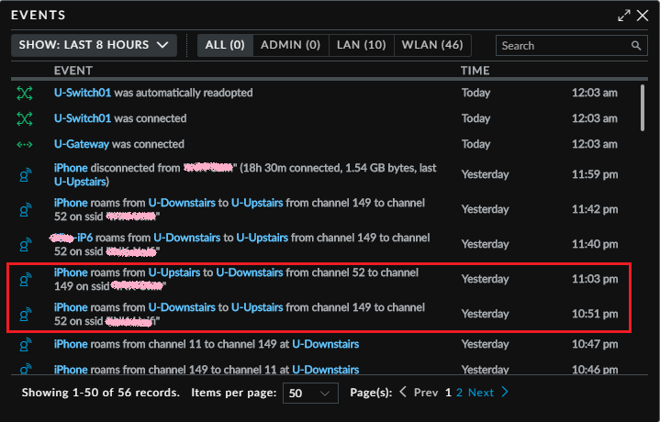Switch to the ADMIN (0) filter tab
This screenshot has width=660, height=422.
pos(290,45)
